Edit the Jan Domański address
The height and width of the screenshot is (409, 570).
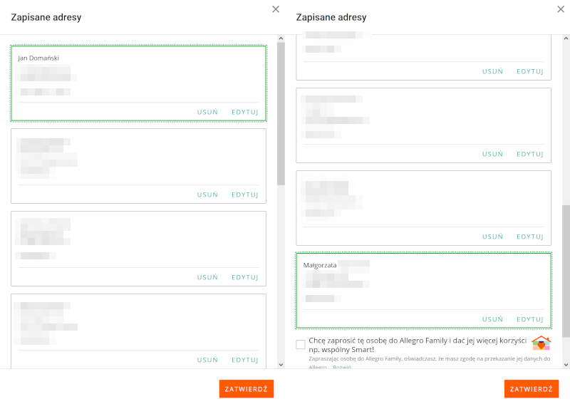244,112
